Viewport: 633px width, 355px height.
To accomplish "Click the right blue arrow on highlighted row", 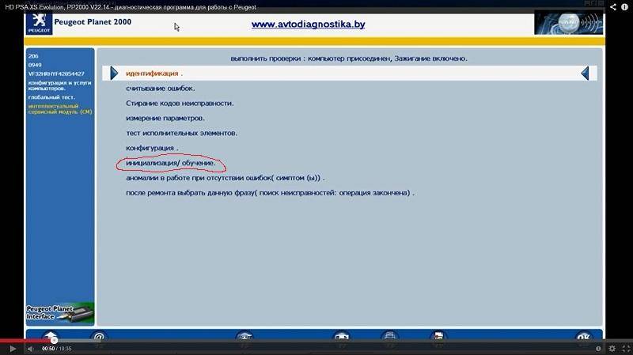I will (584, 74).
